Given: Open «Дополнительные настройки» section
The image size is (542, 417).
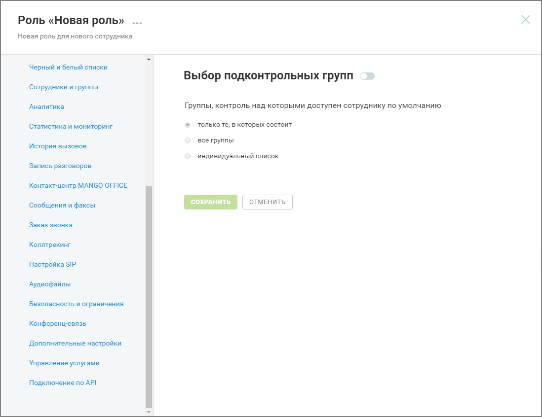Looking at the screenshot, I should tap(75, 343).
